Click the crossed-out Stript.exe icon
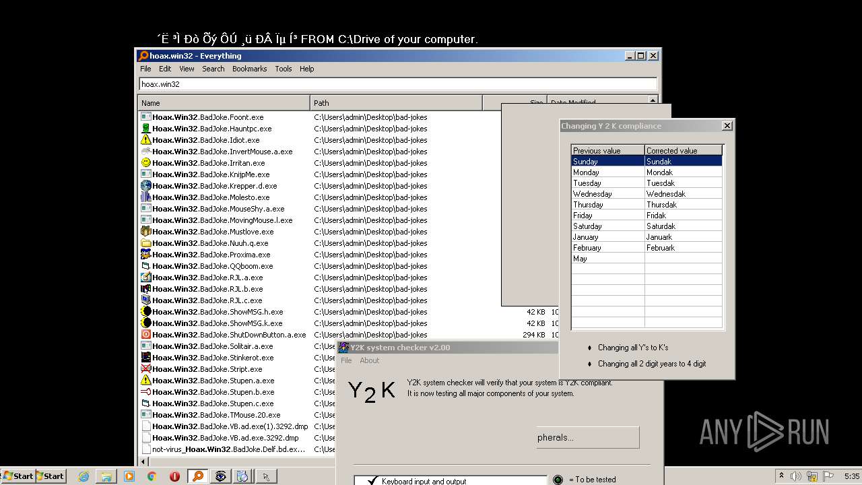The image size is (862, 485). click(145, 368)
